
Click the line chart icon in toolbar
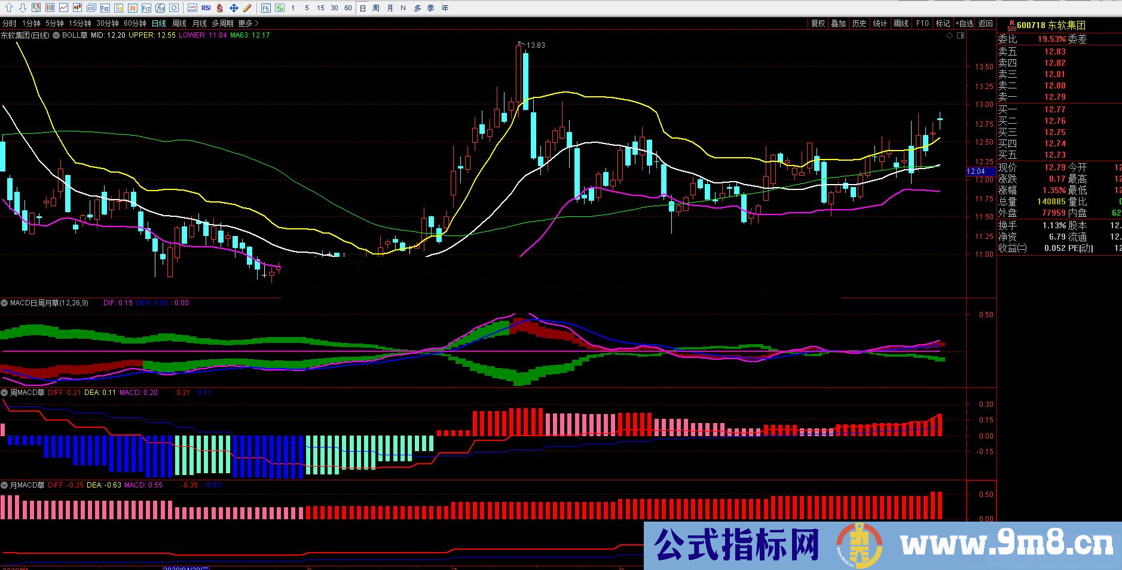click(62, 8)
